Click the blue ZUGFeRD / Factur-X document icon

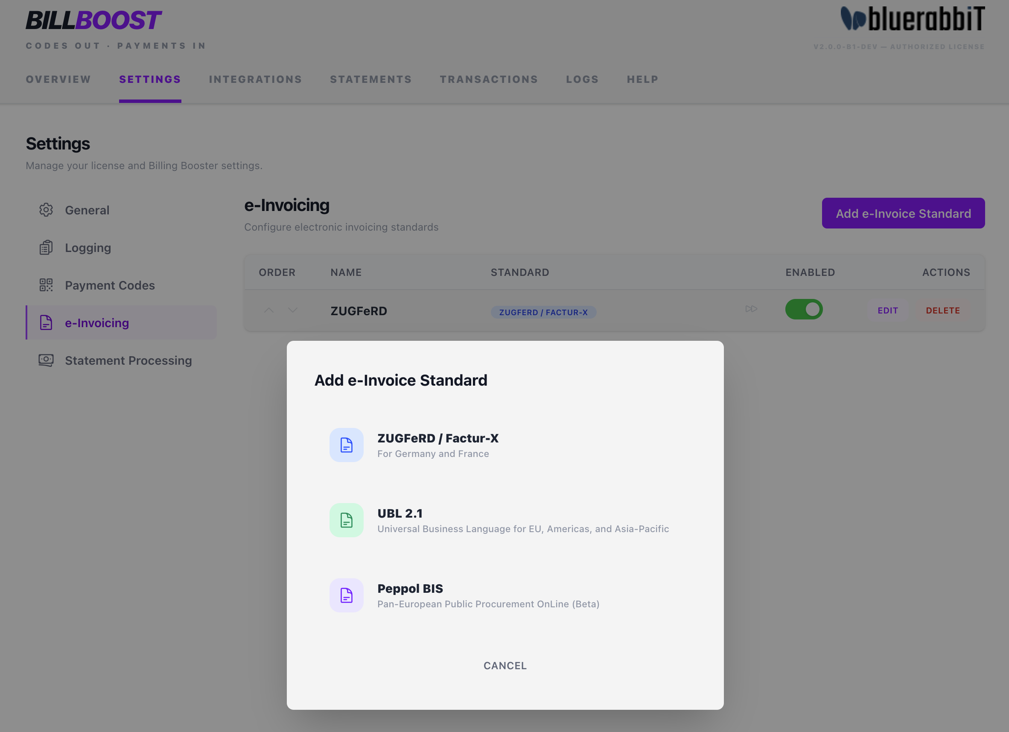(346, 445)
